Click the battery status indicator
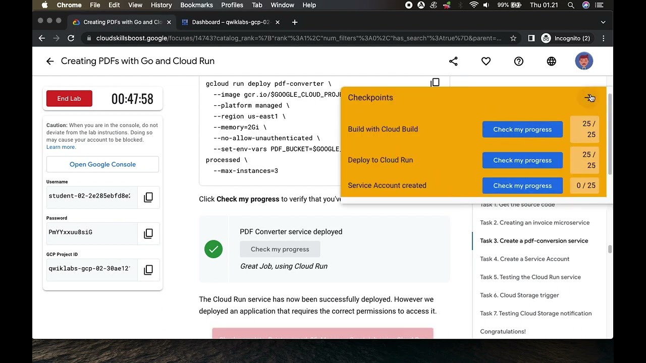 click(x=509, y=5)
